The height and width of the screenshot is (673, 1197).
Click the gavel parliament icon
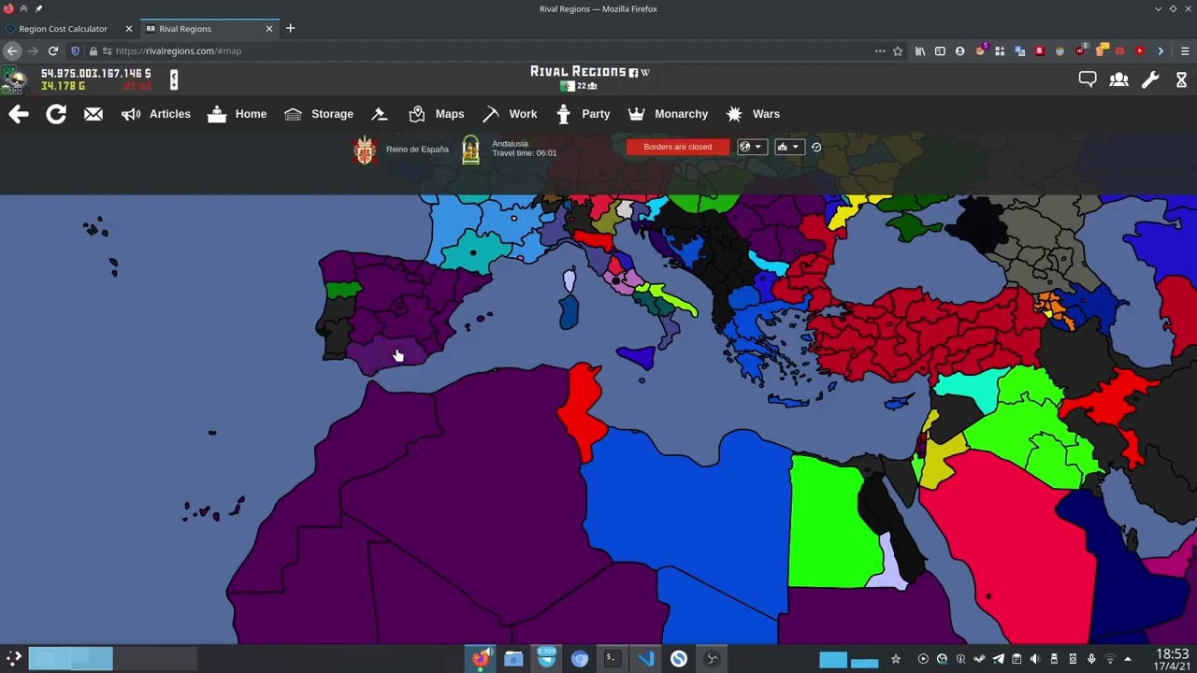tap(379, 114)
